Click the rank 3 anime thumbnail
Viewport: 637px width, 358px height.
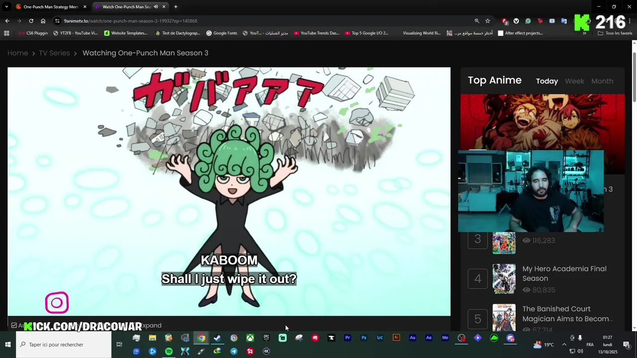[x=504, y=243]
